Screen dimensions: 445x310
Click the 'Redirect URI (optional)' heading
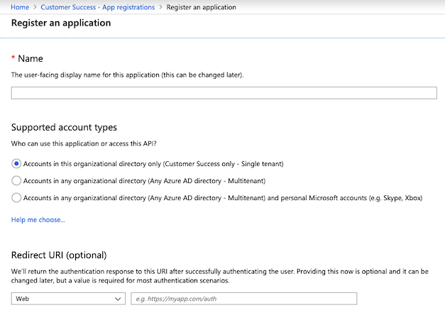pyautogui.click(x=58, y=255)
